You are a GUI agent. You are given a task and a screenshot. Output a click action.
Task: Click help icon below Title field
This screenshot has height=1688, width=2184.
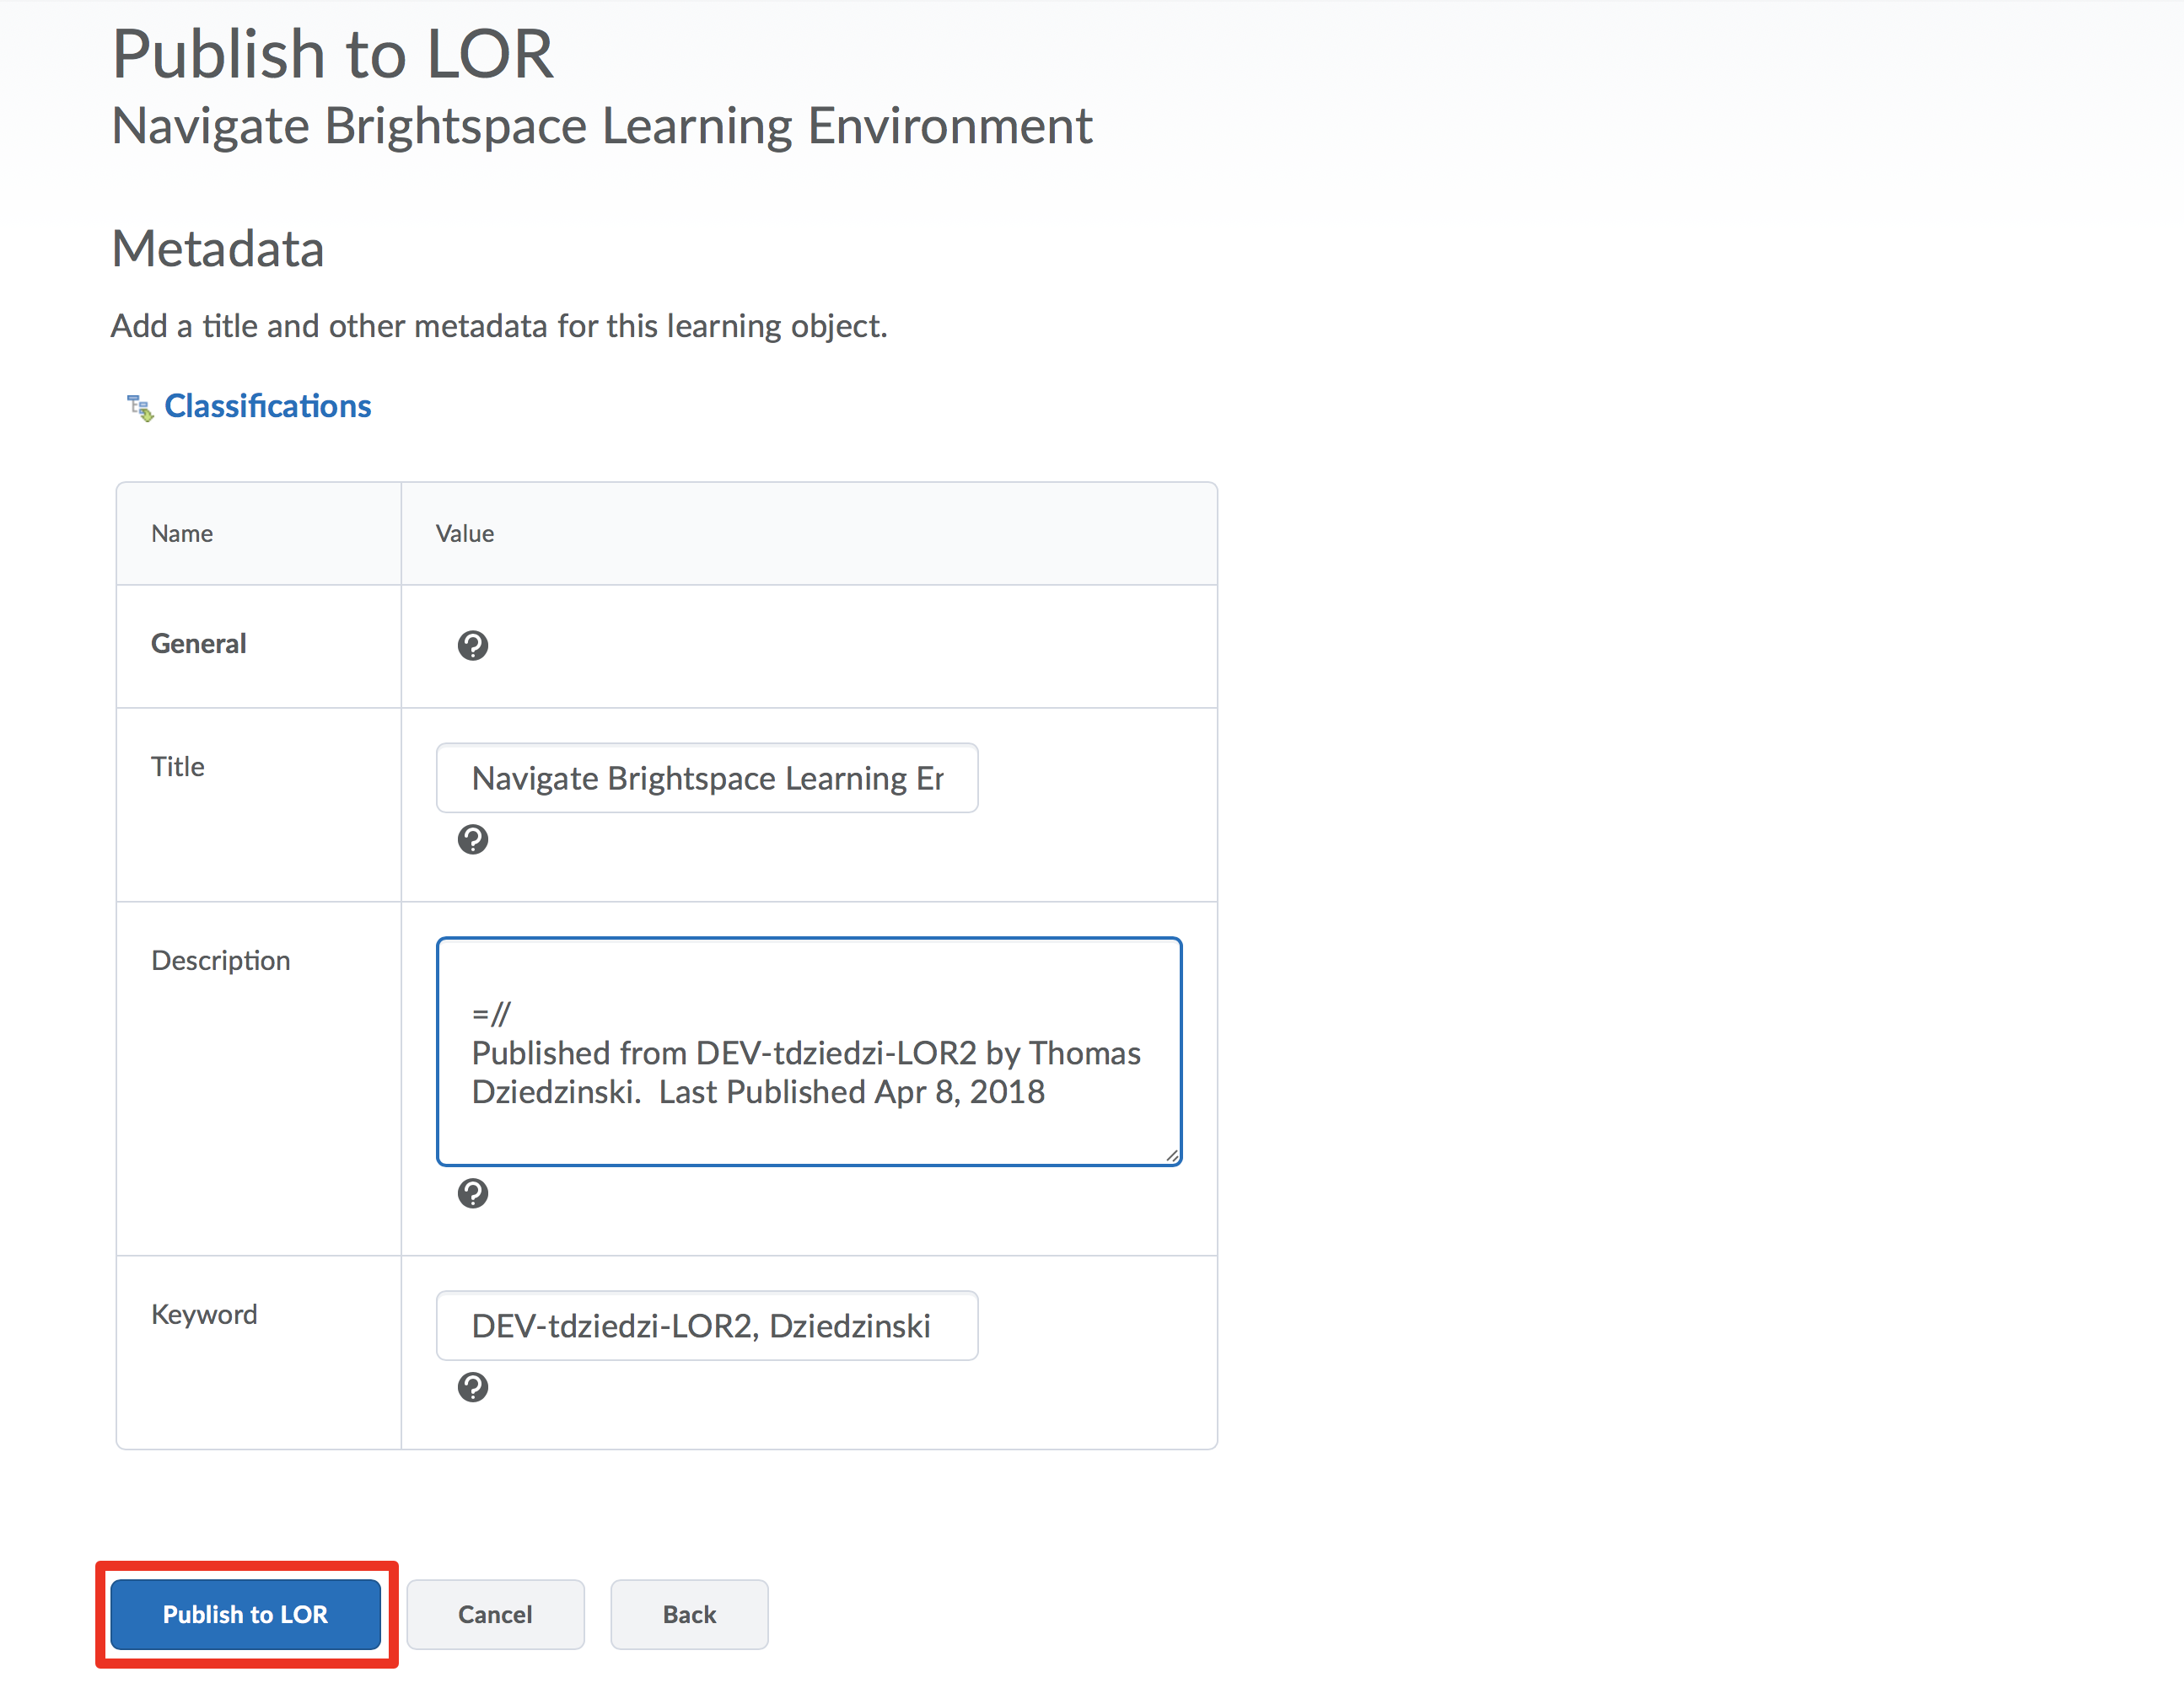[x=473, y=839]
